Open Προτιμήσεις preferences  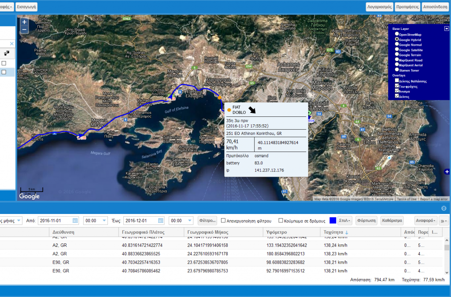coord(407,7)
